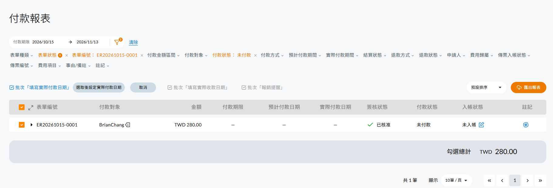
Task: Go to the next page arrow
Action: [528, 180]
